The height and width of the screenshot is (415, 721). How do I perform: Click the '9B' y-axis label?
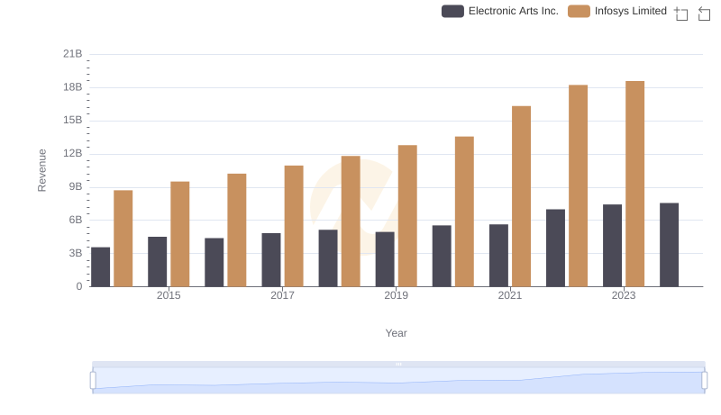[x=76, y=187]
